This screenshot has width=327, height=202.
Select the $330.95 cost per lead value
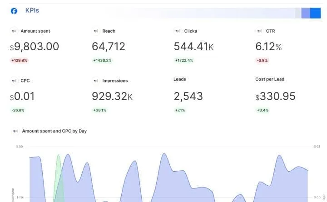point(276,96)
